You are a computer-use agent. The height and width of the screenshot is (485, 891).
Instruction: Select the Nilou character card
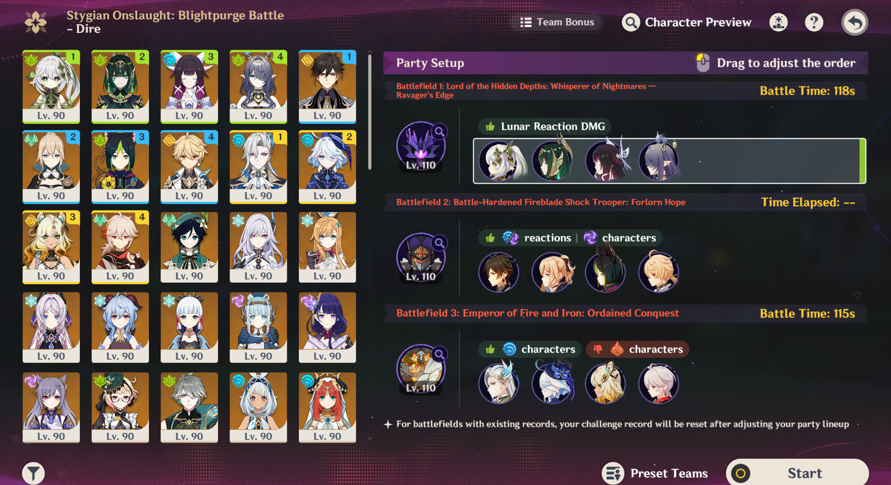pos(327,407)
